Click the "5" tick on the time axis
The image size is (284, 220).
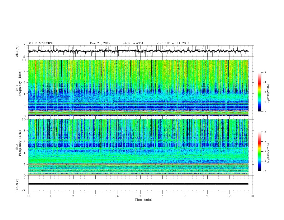click(x=140, y=196)
